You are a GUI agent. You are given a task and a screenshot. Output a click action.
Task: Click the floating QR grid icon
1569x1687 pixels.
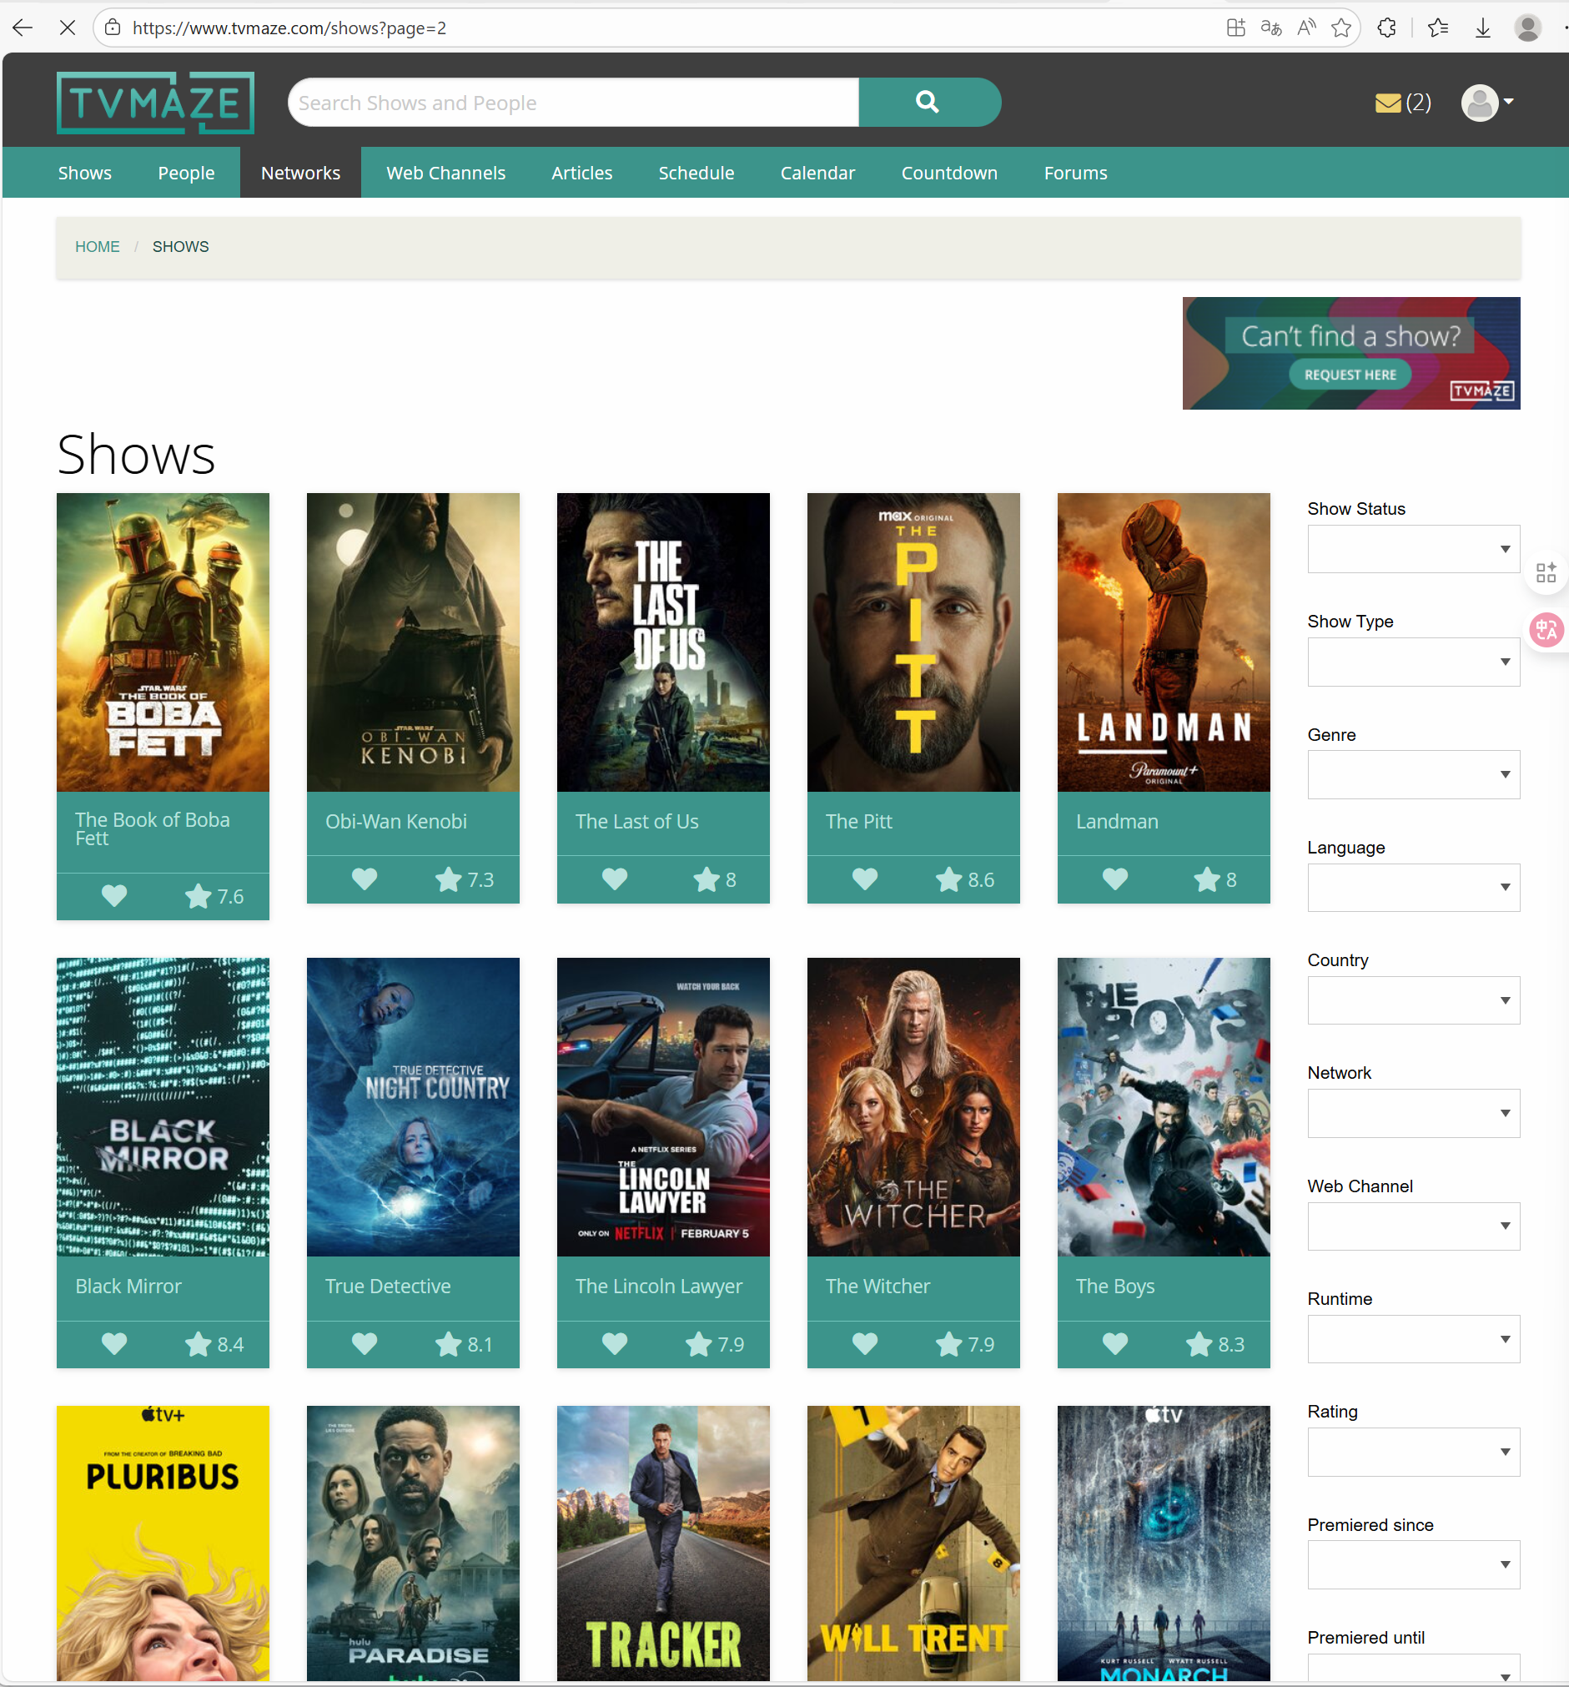(1546, 572)
